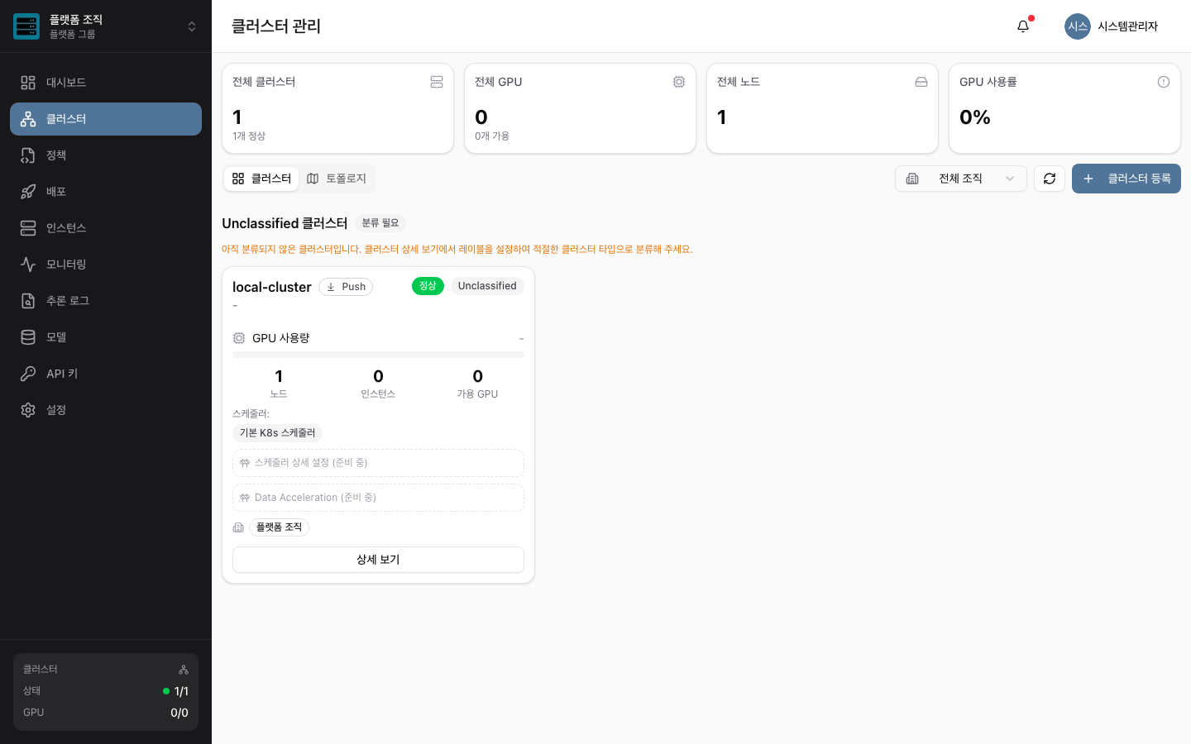The image size is (1191, 744).
Task: Click the 전체 클러스터 card server icon
Action: click(x=437, y=82)
